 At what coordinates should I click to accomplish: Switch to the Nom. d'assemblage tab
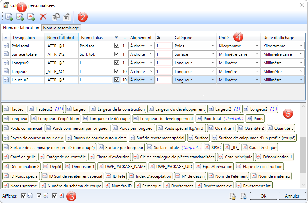click(61, 28)
